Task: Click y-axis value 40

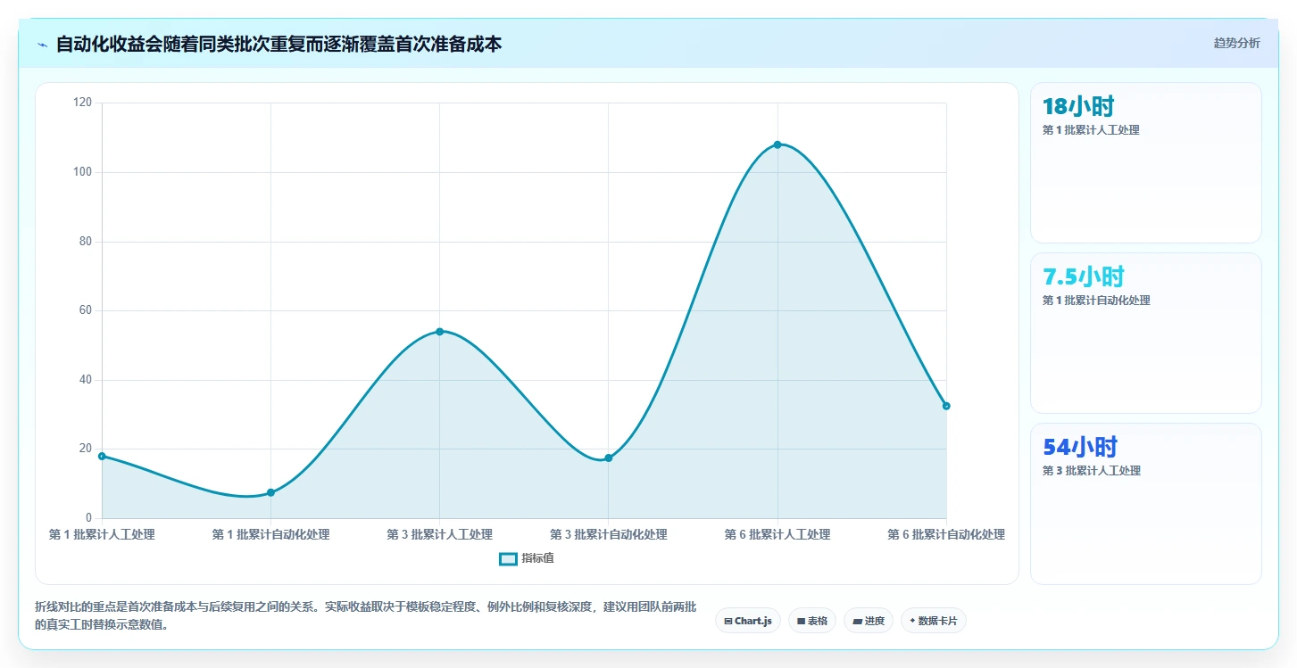Action: [85, 380]
